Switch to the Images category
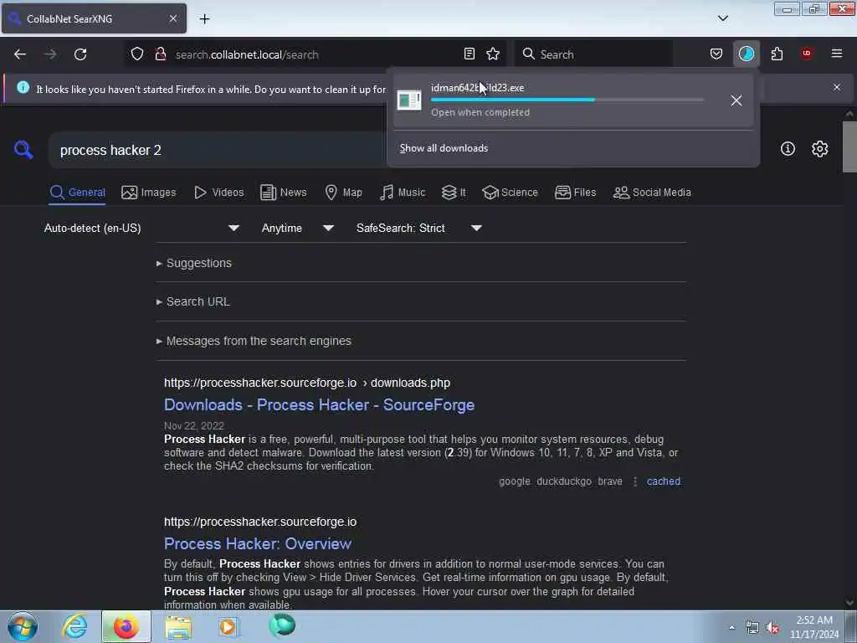 (x=149, y=193)
